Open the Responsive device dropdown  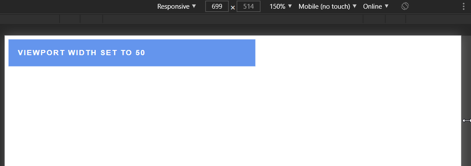point(177,6)
